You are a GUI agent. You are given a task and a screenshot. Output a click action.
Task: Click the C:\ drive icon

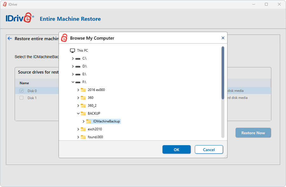(x=78, y=59)
